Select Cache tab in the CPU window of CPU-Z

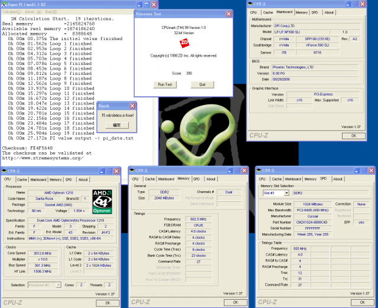pos(22,179)
